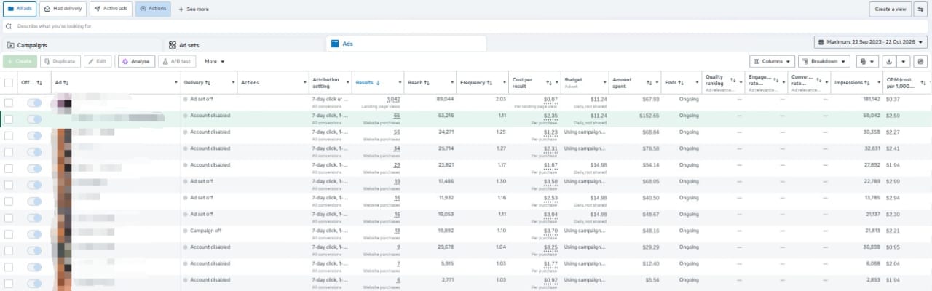Open the view settings sliders icon beside Create a view
This screenshot has width=932, height=291.
(921, 9)
